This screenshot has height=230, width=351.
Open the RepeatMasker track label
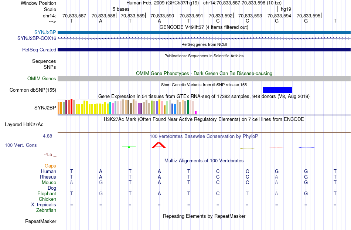coord(41,221)
